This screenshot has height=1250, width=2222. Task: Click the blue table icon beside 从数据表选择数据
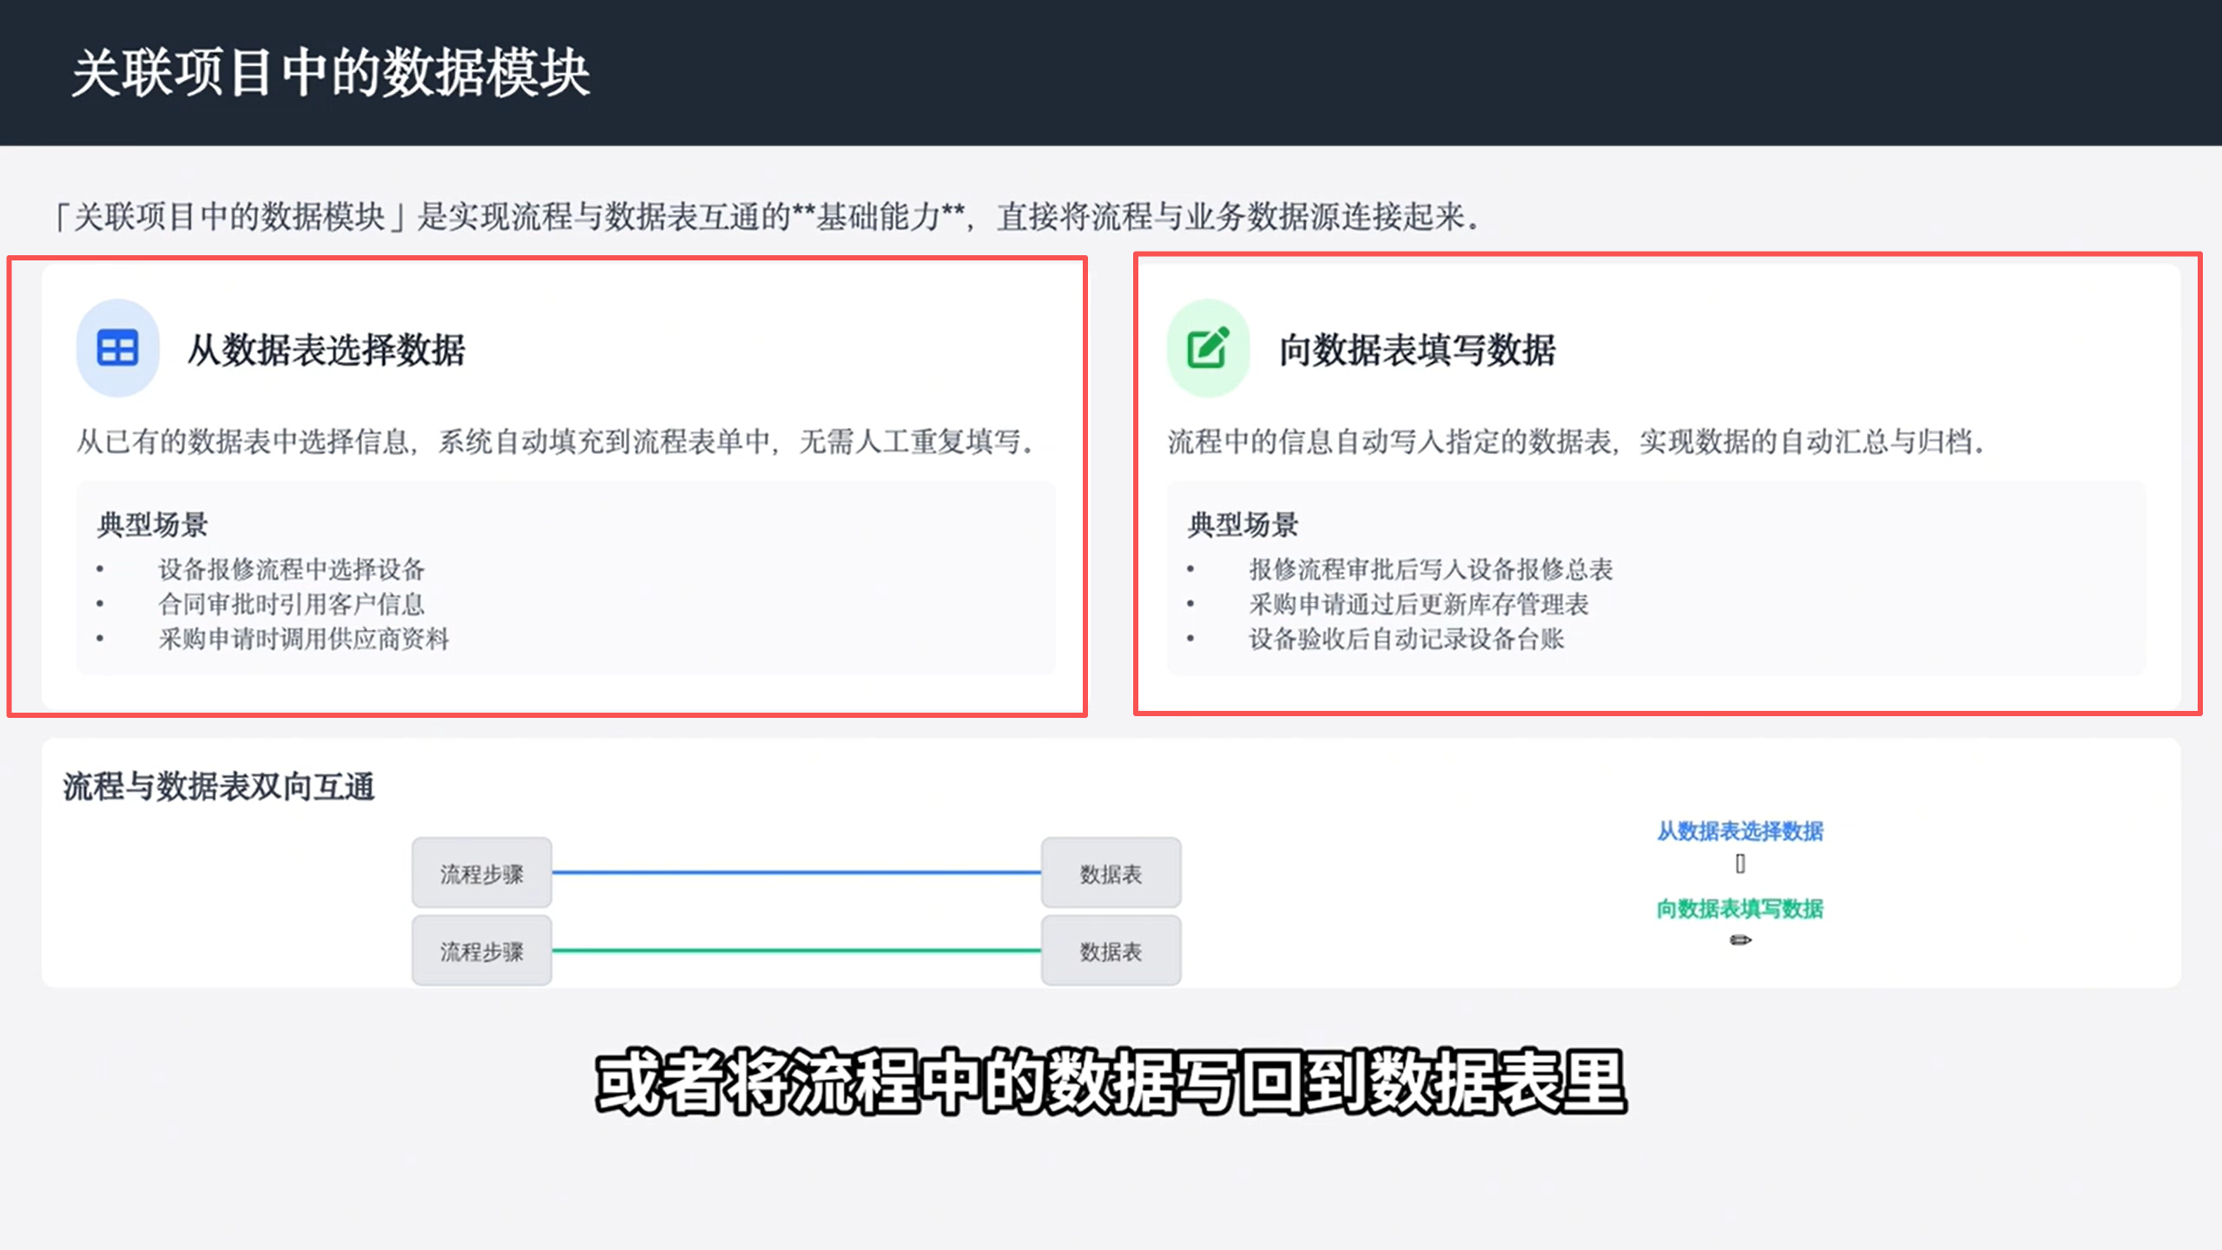117,348
